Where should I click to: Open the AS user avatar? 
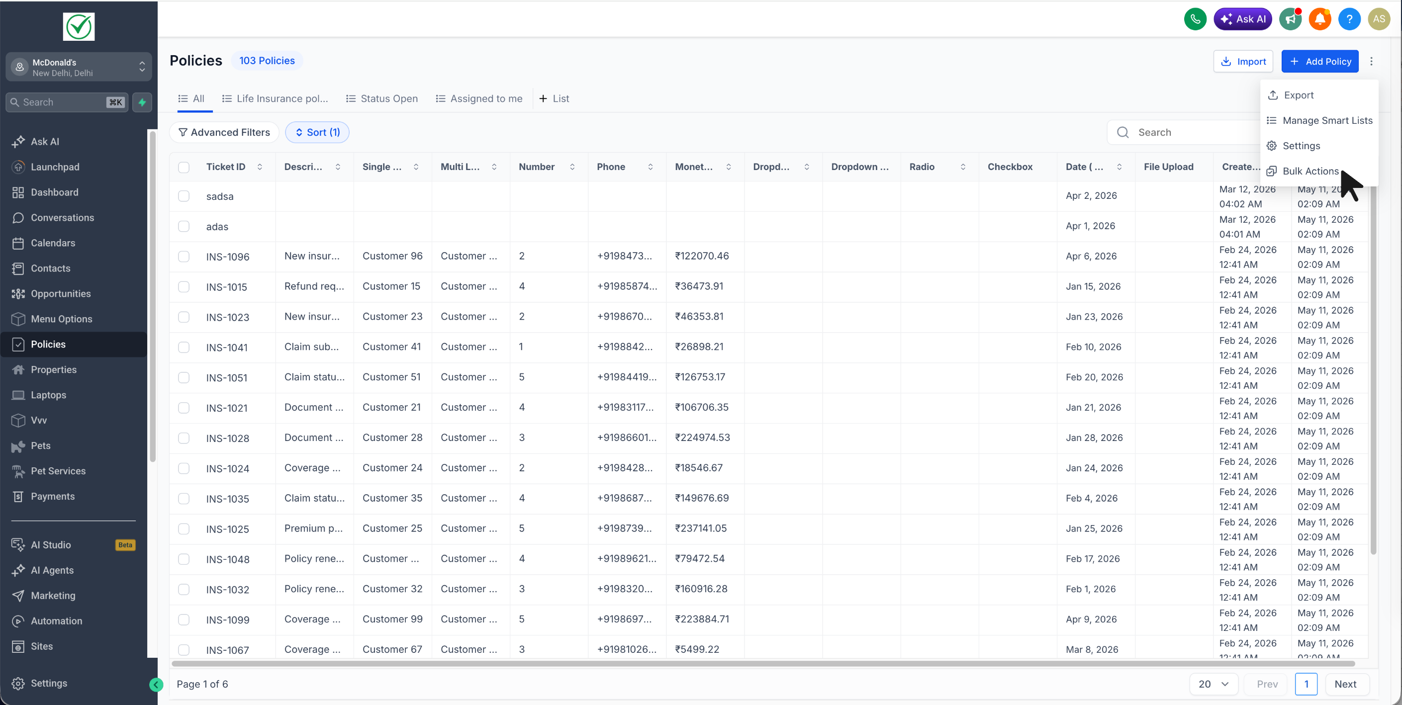(1379, 19)
